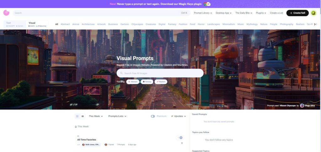This screenshot has height=152, width=321.
Task: Open the This Week time dropdown
Action: coord(96,116)
